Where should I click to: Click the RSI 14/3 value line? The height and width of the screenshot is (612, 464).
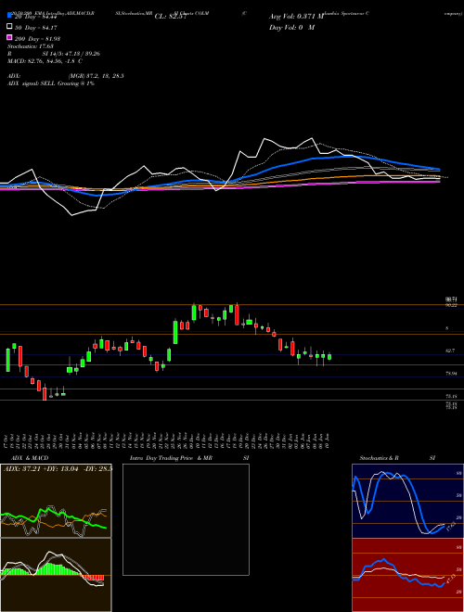coord(54,54)
